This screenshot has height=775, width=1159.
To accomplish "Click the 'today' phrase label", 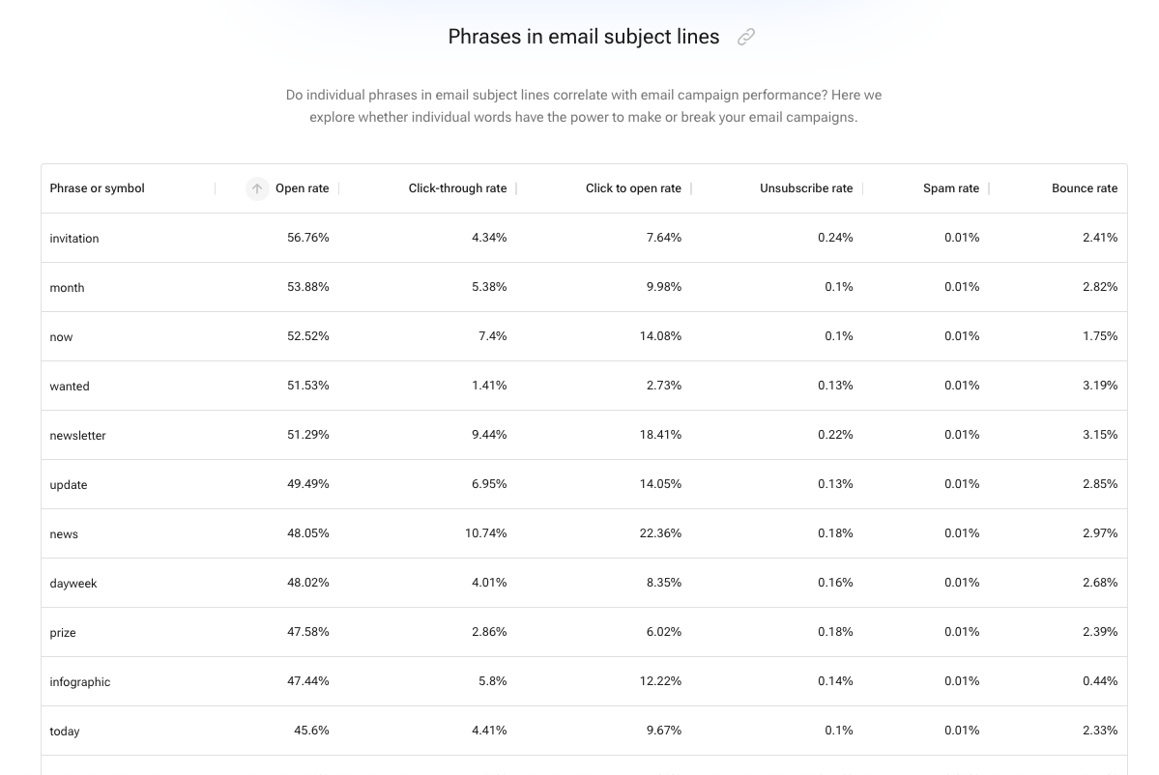I will click(x=64, y=731).
